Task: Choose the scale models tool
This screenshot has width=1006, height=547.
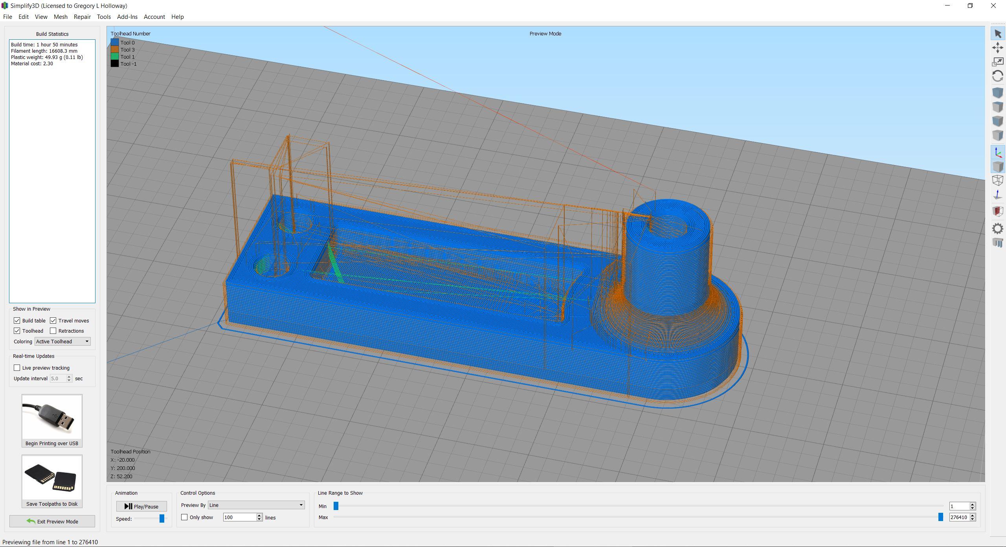Action: tap(997, 62)
